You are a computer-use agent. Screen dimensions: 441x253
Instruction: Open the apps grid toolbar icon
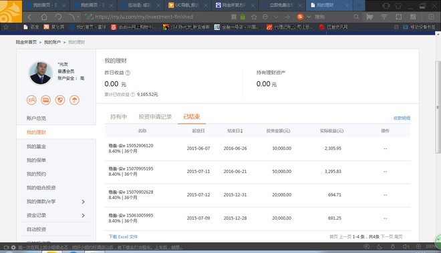point(413,17)
